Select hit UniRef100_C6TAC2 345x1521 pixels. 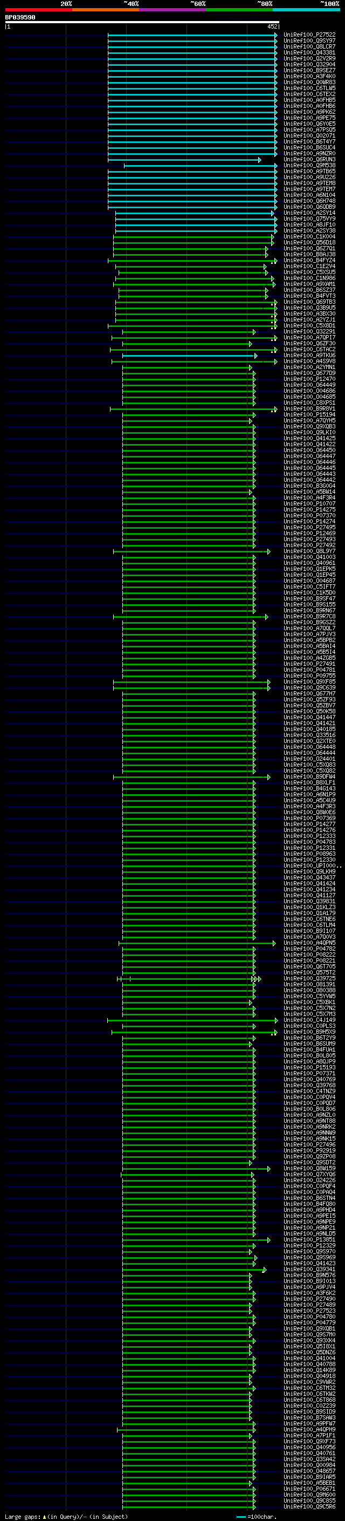[x=309, y=350]
